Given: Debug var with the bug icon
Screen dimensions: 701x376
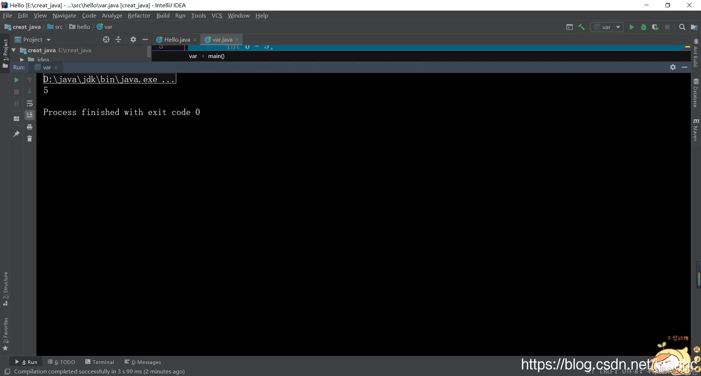Looking at the screenshot, I should point(644,27).
